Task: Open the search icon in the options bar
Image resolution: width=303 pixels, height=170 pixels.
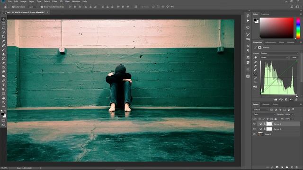Action: (x=292, y=7)
